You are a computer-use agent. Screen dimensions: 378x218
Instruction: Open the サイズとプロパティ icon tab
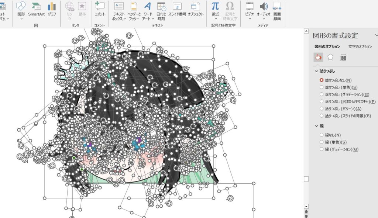pyautogui.click(x=343, y=58)
